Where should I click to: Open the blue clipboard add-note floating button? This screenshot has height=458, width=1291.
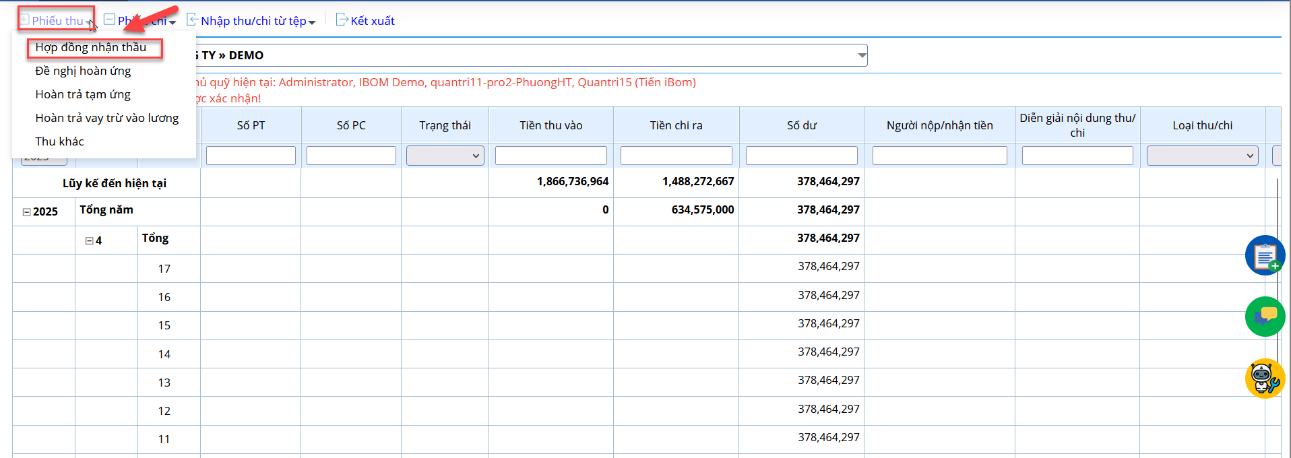[x=1265, y=255]
